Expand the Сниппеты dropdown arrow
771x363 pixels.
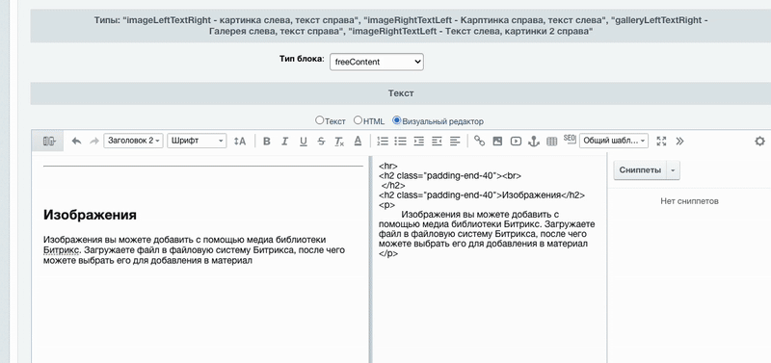tap(673, 170)
